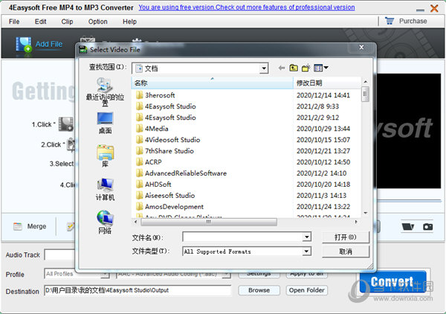Screen dimensions: 446x314
Task: Click the 4Media folder icon
Action: pyautogui.click(x=139, y=129)
